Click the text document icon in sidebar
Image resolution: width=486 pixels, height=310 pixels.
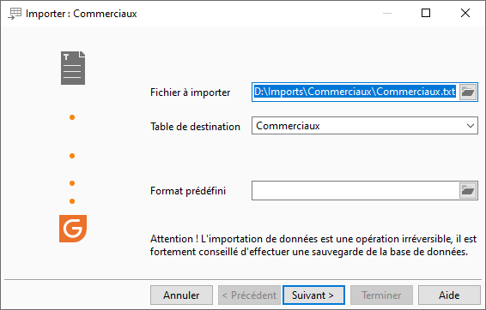(73, 68)
